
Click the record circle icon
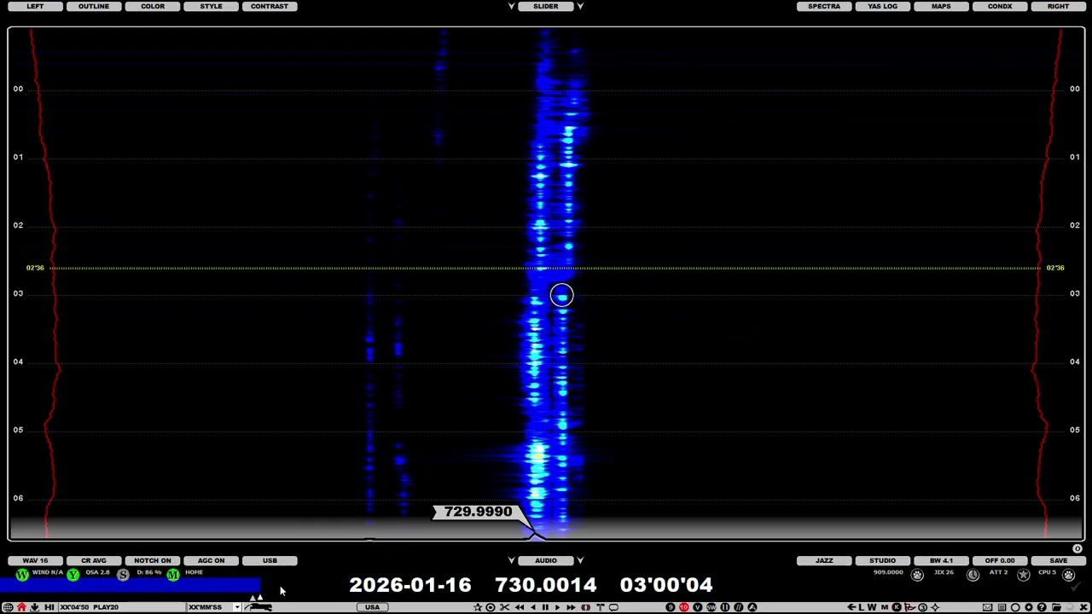491,607
